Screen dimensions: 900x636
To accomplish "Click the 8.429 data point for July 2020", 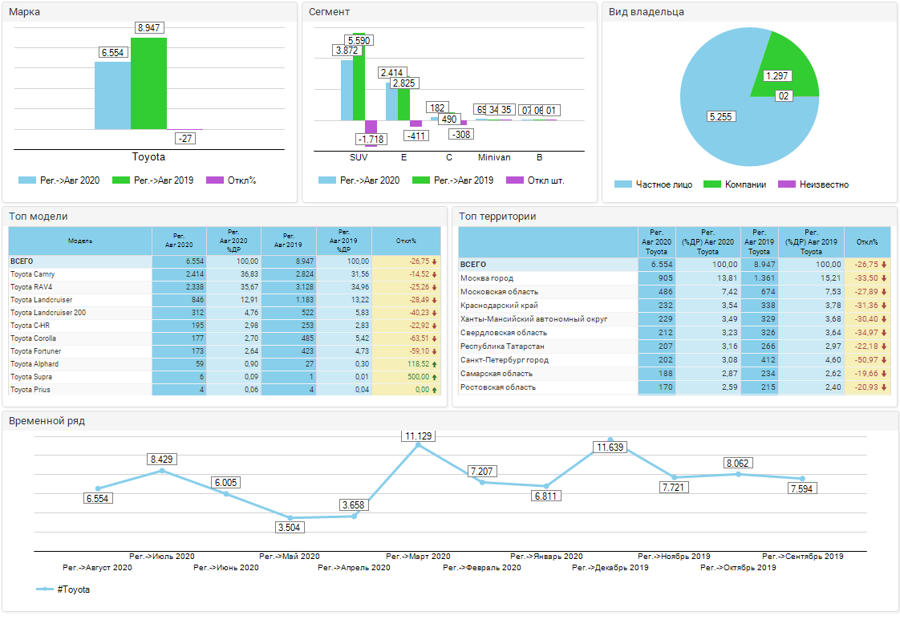I will point(162,471).
